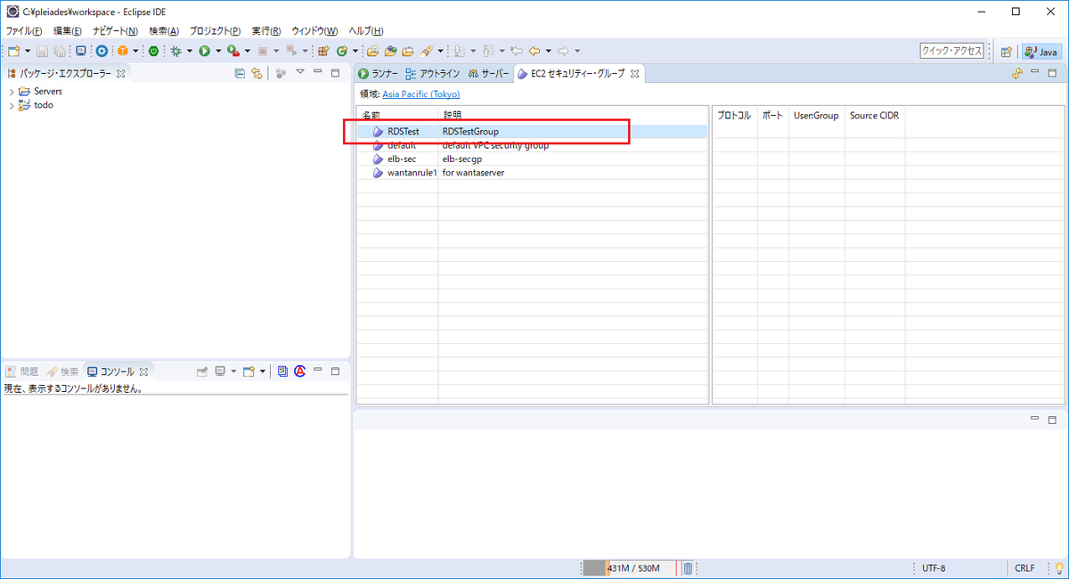The width and height of the screenshot is (1069, 579).
Task: Click the Run external tools toolbox icon
Action: coord(233,52)
